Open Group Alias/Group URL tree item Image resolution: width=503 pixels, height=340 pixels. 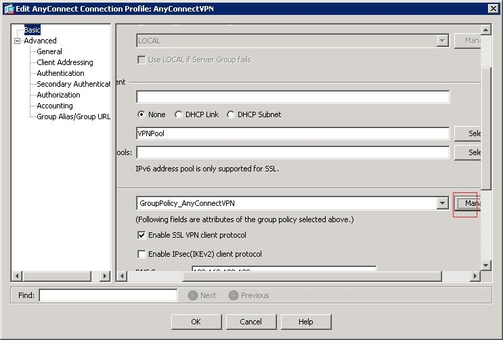74,116
